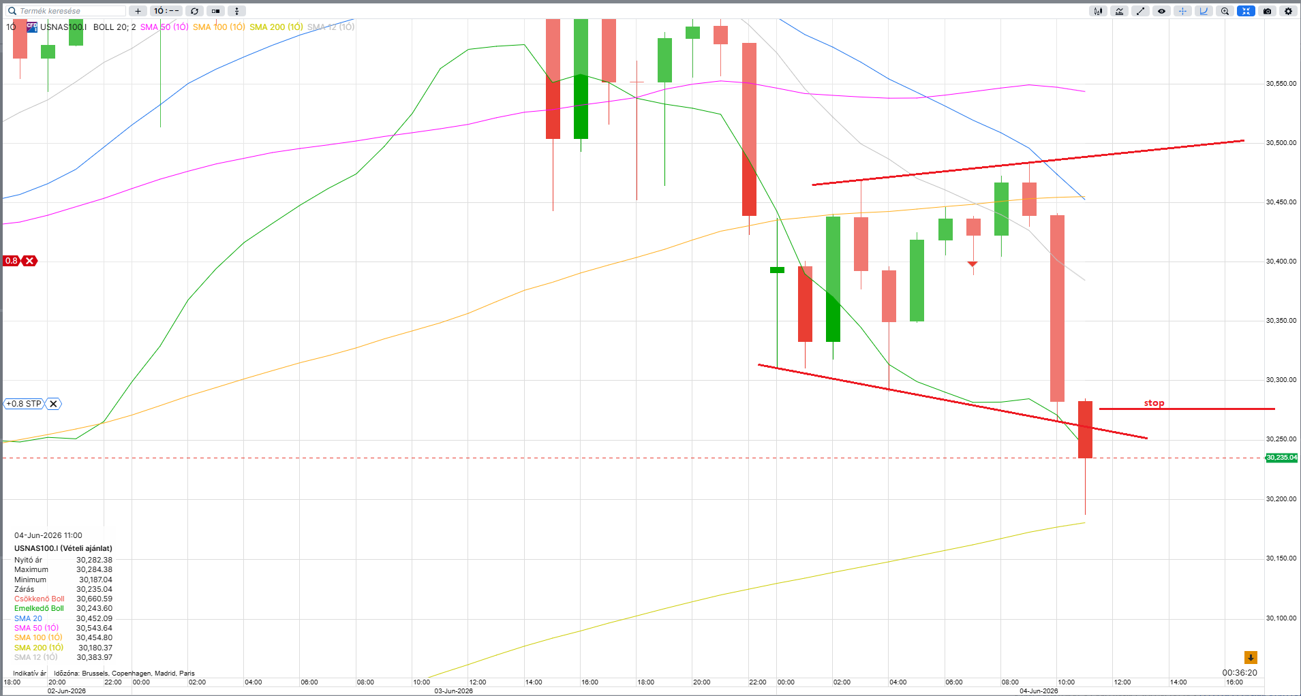Open the 1Ó timeframe dropdown

tap(166, 11)
